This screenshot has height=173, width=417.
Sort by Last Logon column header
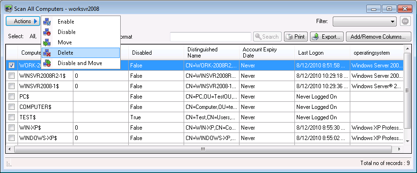(322, 53)
